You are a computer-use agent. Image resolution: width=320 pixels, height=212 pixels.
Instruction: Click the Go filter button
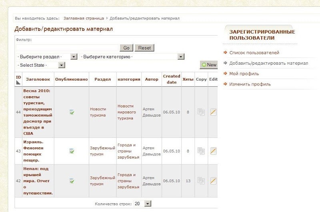(126, 48)
